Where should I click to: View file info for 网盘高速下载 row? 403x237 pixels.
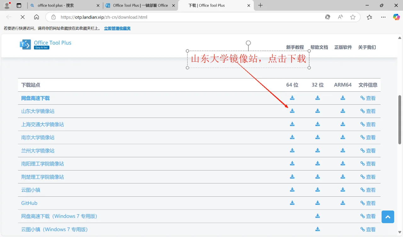tap(368, 98)
